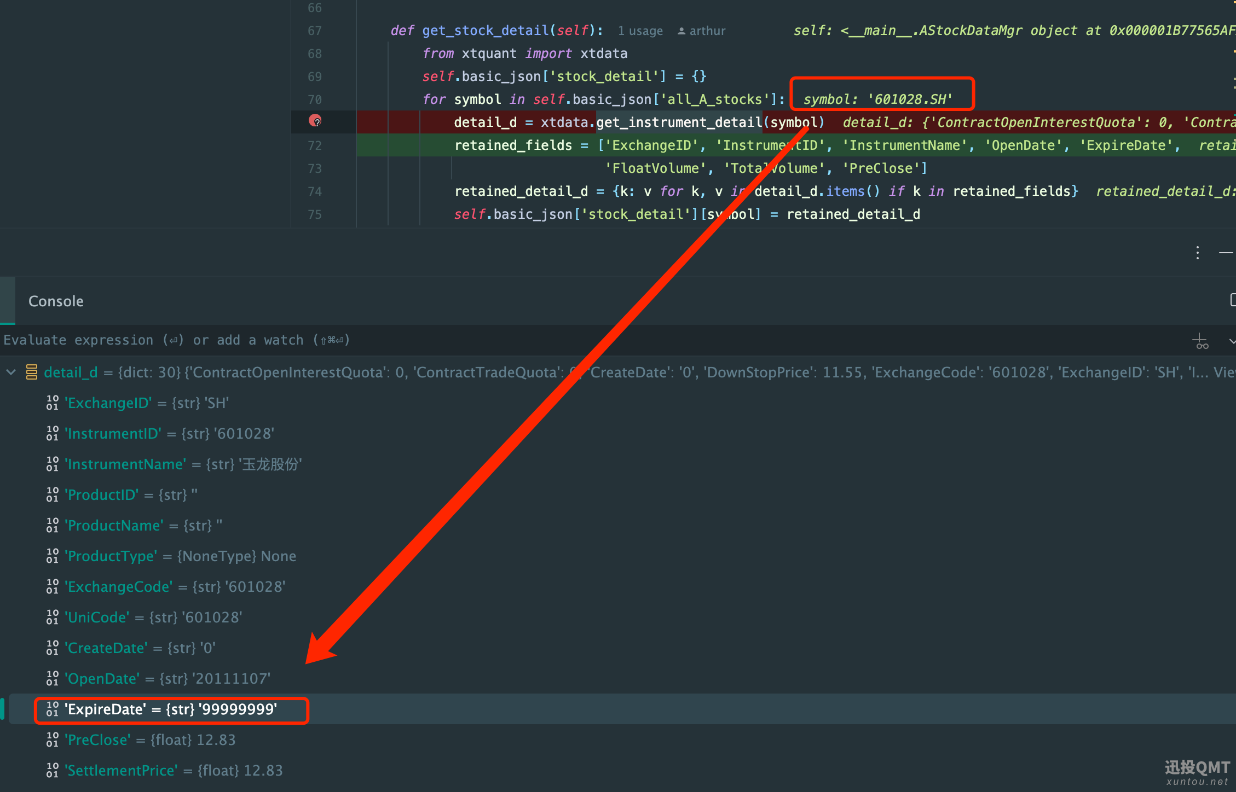Select the 'InstrumentID' variable row

tap(622, 434)
